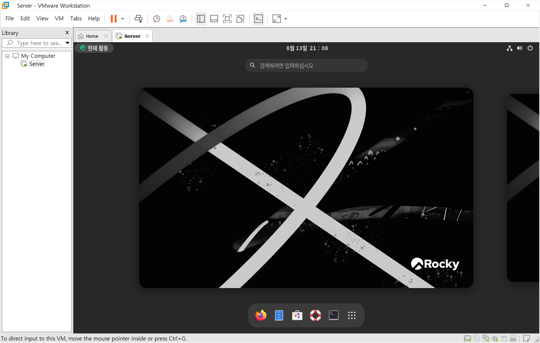This screenshot has height=343, width=540.
Task: Toggle the console view button
Action: tap(258, 19)
